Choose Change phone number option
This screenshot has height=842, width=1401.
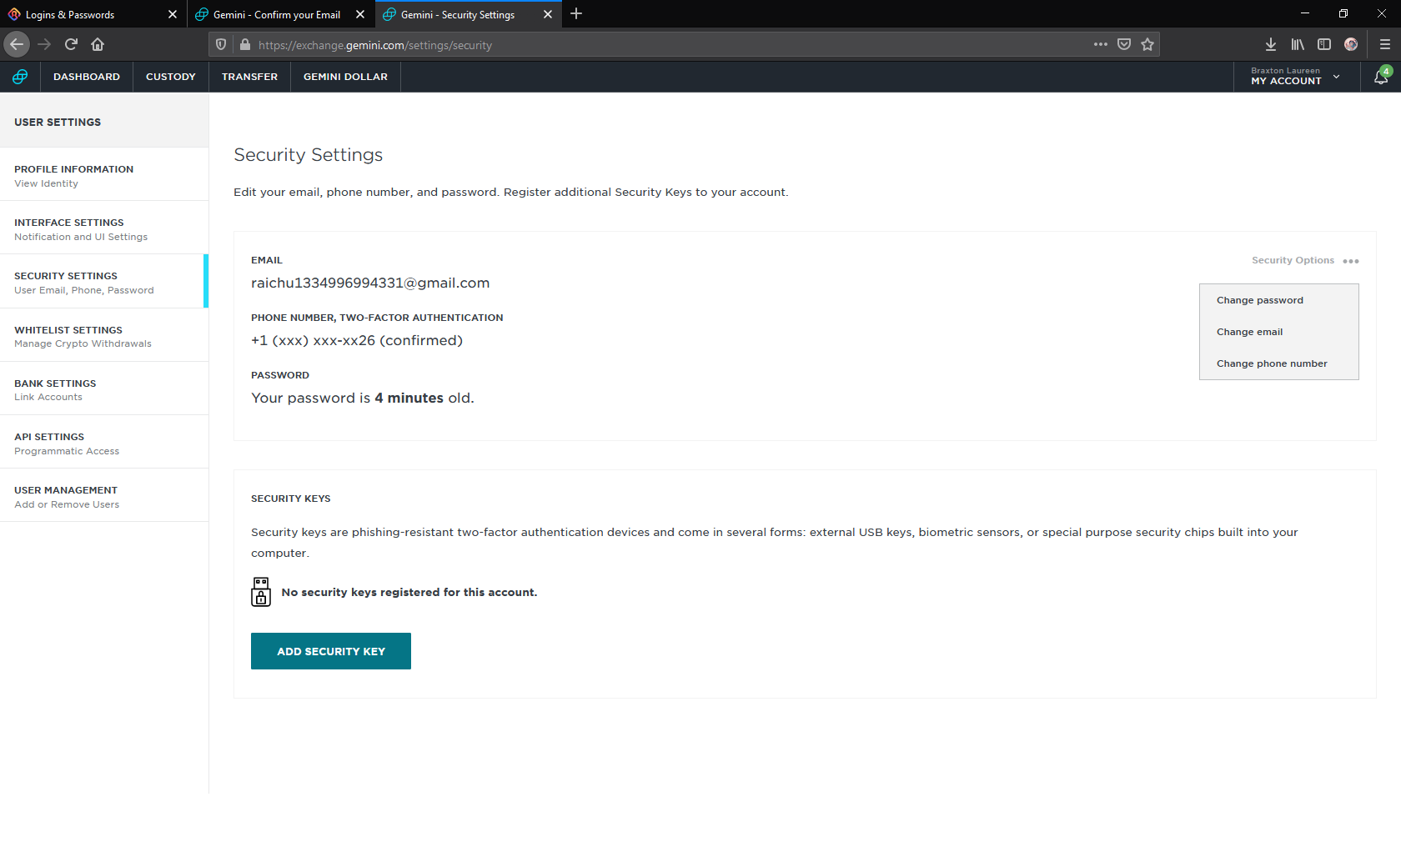[1271, 363]
